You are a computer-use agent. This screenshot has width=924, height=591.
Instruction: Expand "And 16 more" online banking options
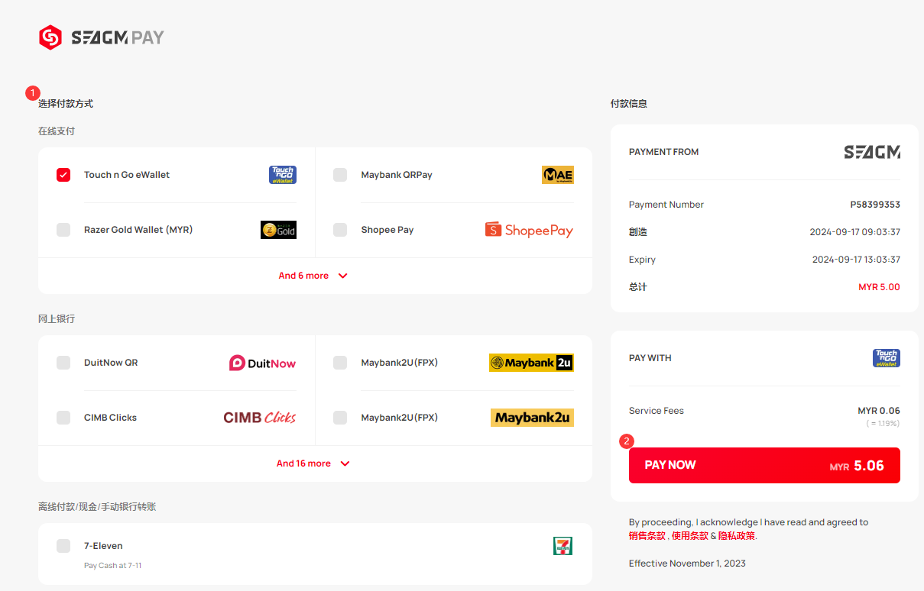pyautogui.click(x=313, y=463)
